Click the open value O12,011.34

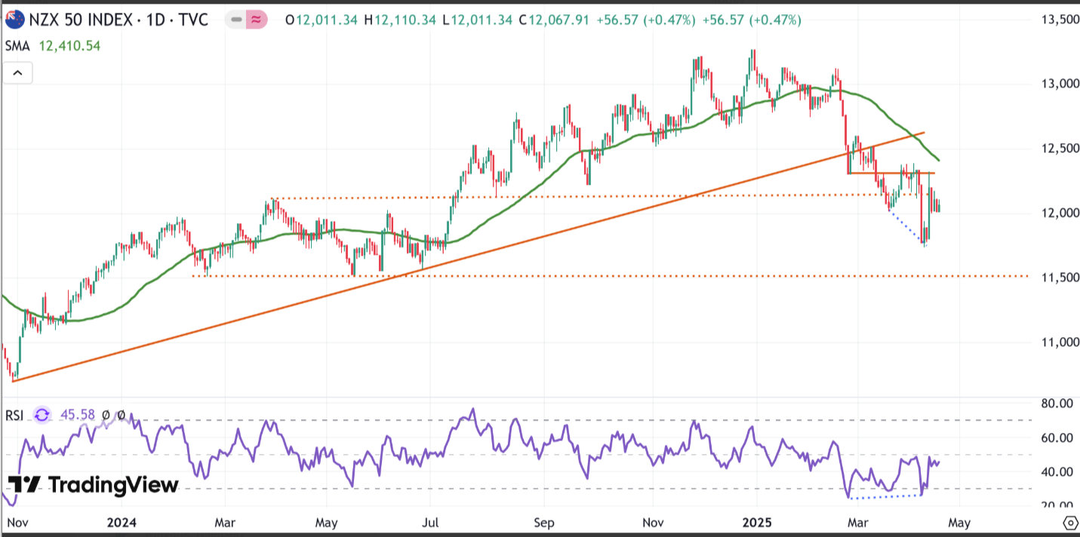[x=322, y=20]
